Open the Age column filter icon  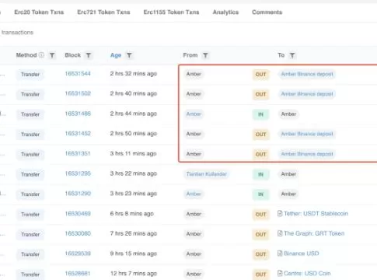(129, 55)
